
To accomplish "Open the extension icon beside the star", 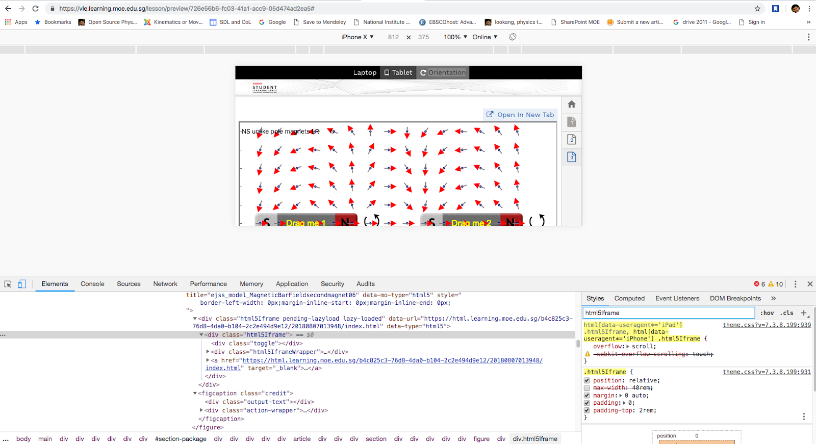I will pyautogui.click(x=775, y=9).
